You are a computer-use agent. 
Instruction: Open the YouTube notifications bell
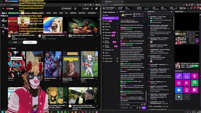(92, 8)
